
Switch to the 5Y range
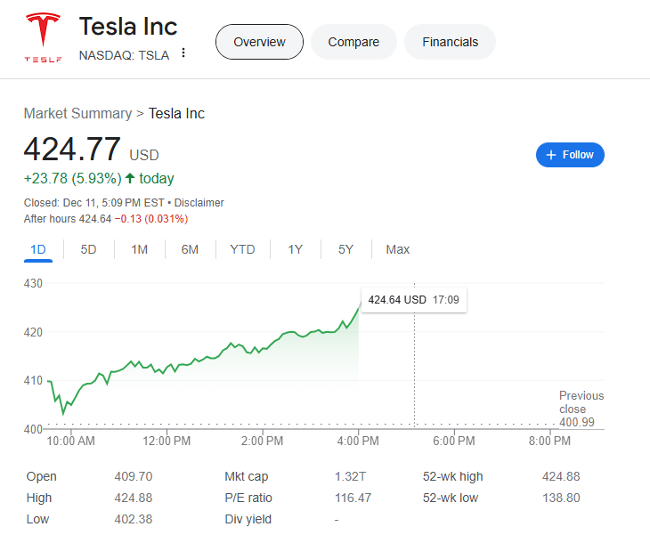pos(345,249)
